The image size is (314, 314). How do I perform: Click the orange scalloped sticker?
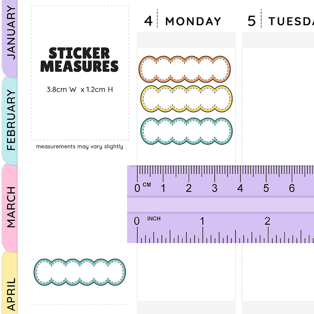coord(185,69)
